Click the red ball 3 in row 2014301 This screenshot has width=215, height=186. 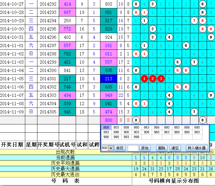coord(161,79)
